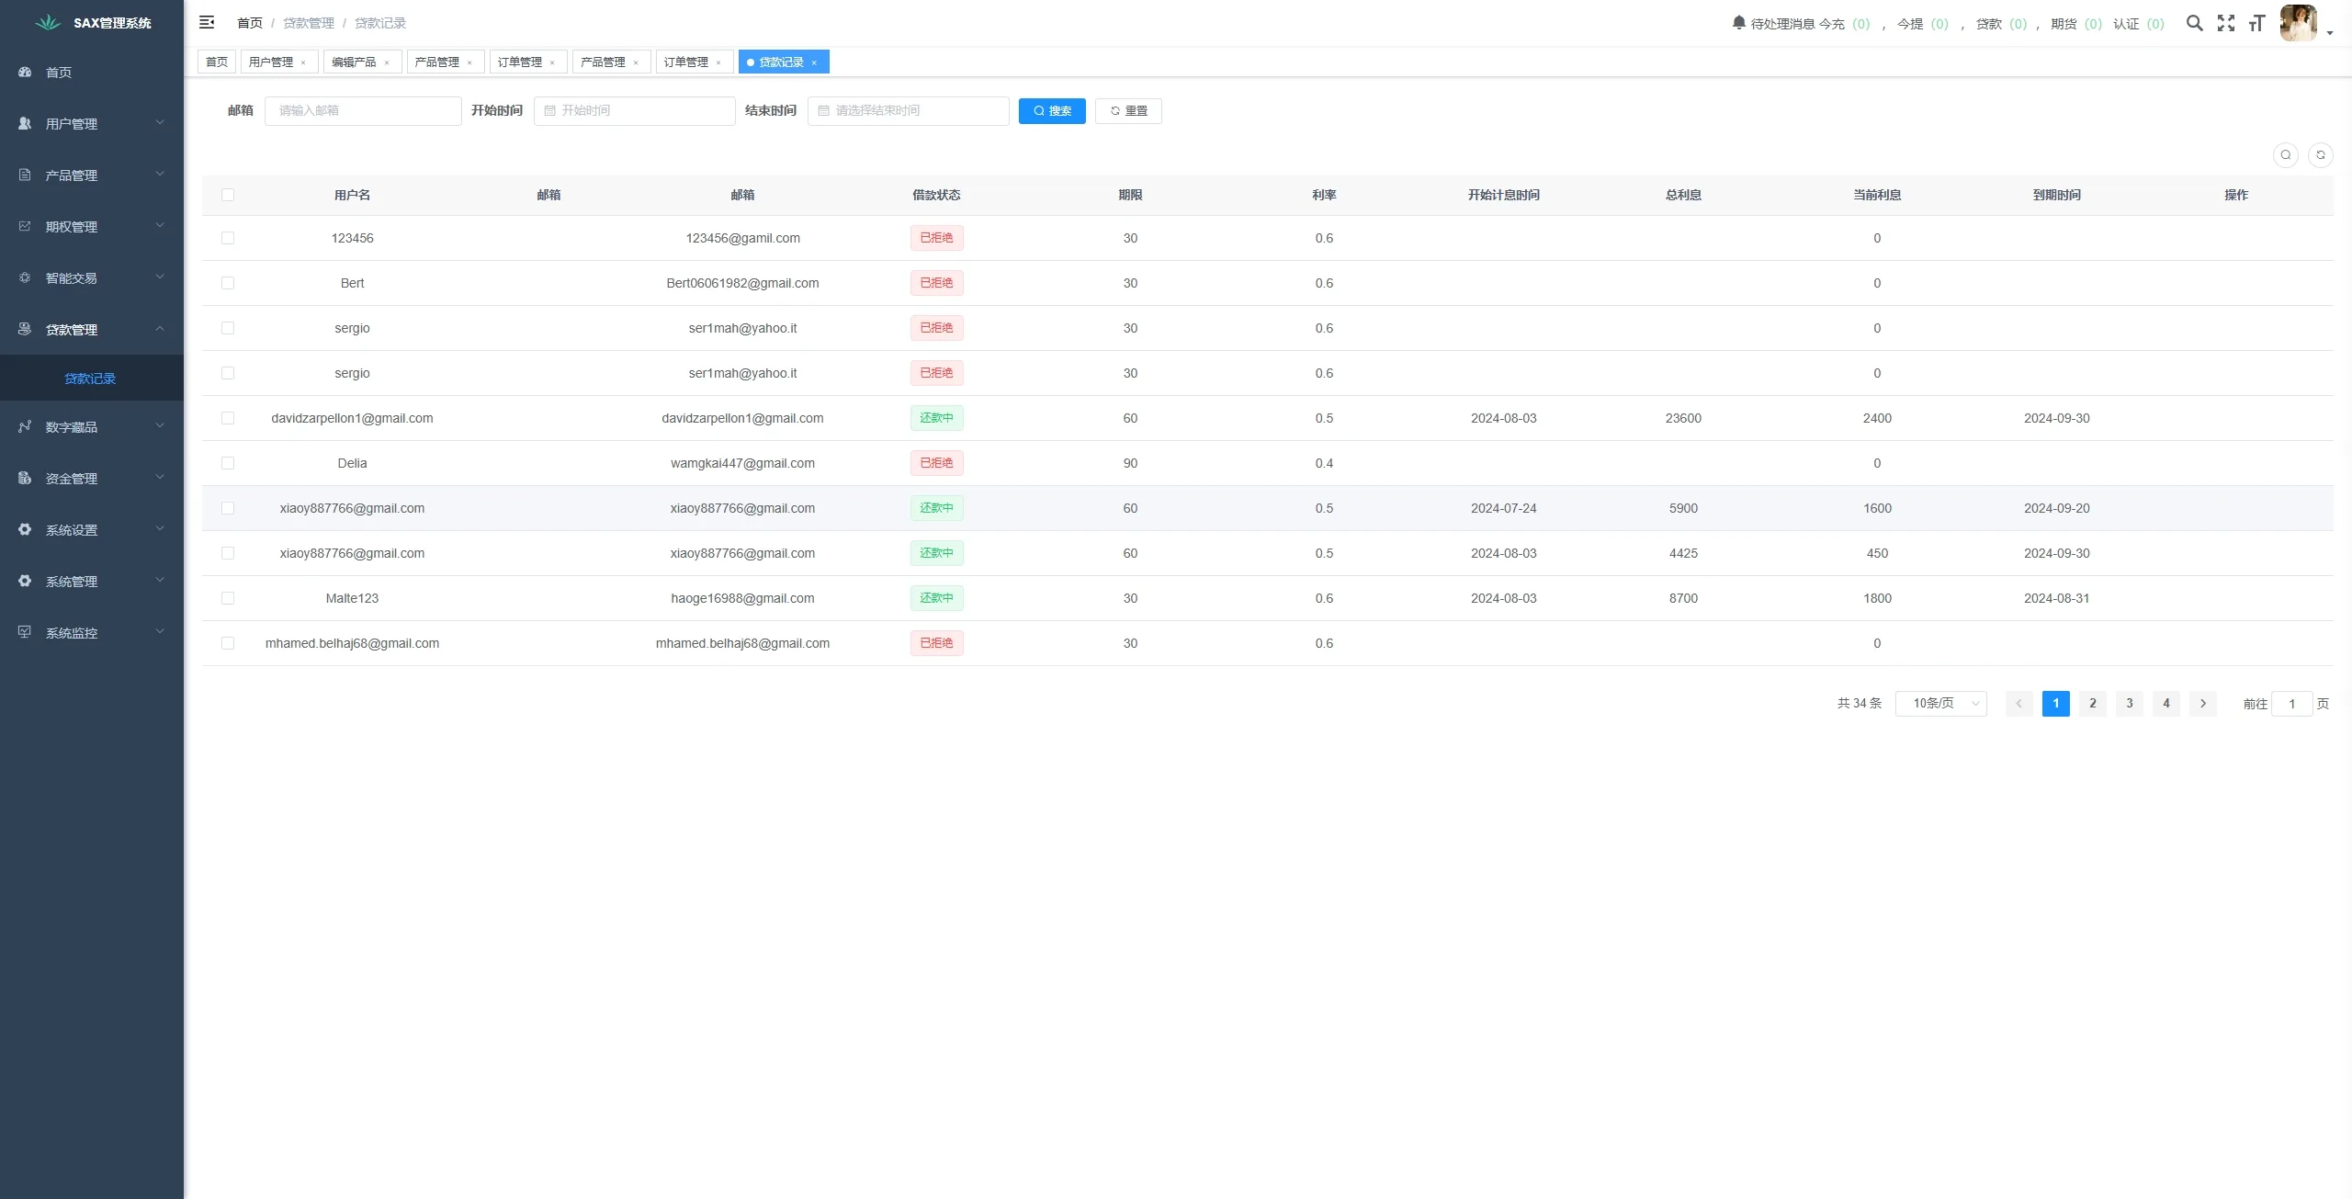Viewport: 2352px width, 1199px height.
Task: Click page 3 in the pagination bar
Action: pyautogui.click(x=2129, y=703)
